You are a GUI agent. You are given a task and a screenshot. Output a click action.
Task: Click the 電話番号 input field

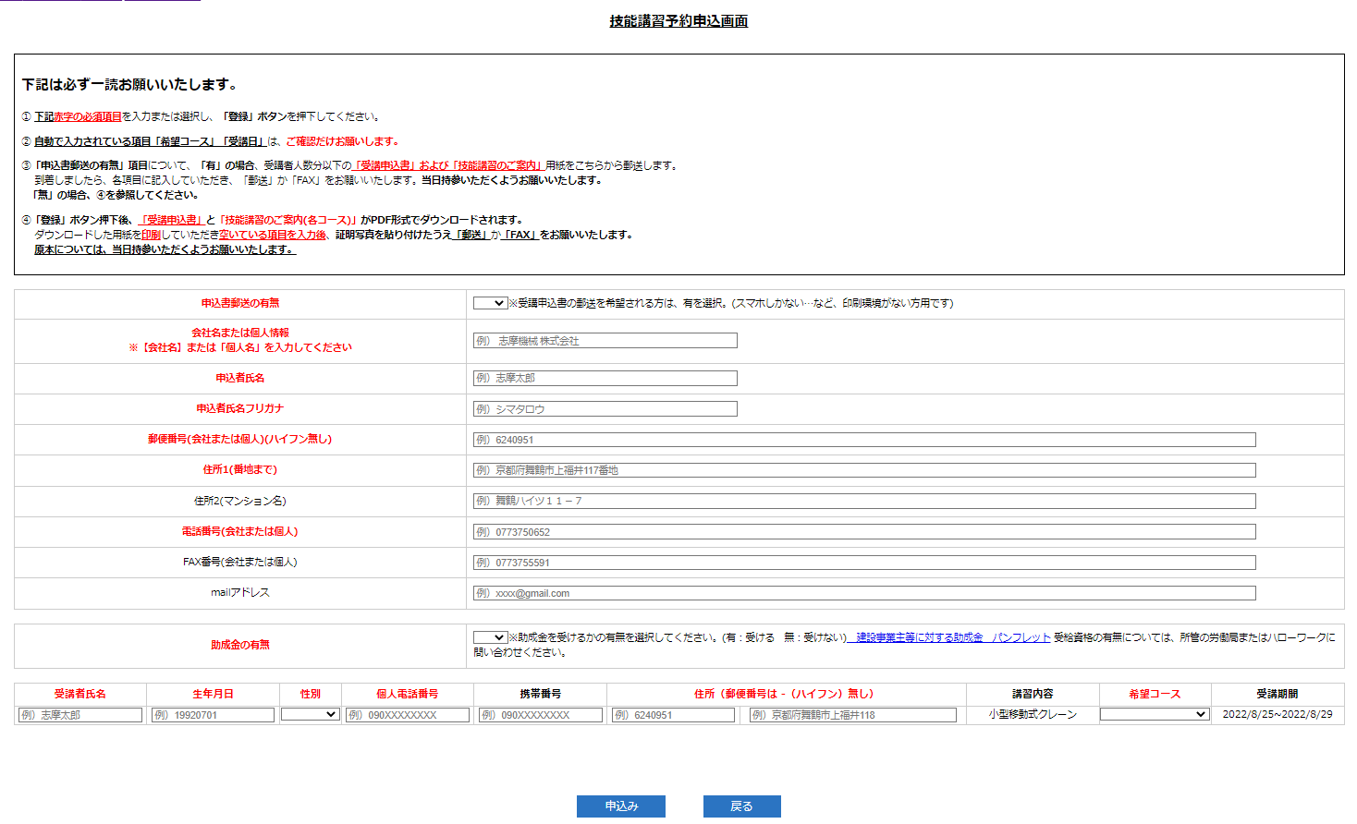coord(864,532)
